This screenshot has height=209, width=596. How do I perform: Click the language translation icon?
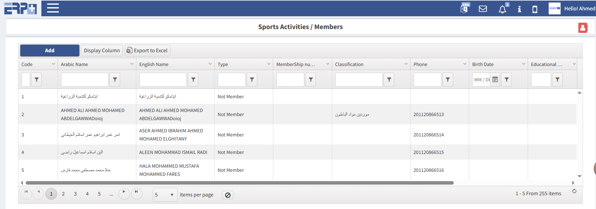click(464, 8)
